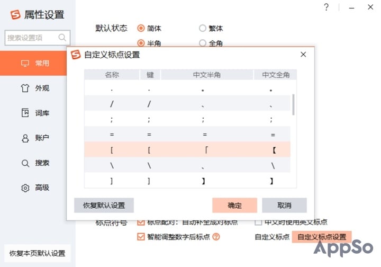Click the orange help icon beside 智能调整数字后标点
This screenshot has width=381, height=267.
216,237
